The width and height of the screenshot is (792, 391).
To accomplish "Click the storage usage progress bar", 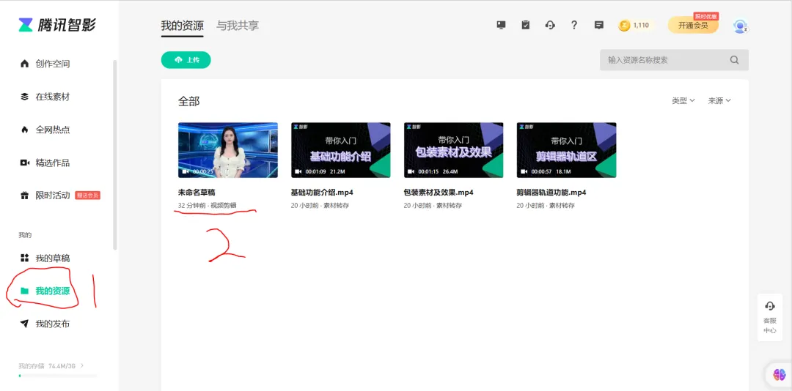I will (57, 376).
